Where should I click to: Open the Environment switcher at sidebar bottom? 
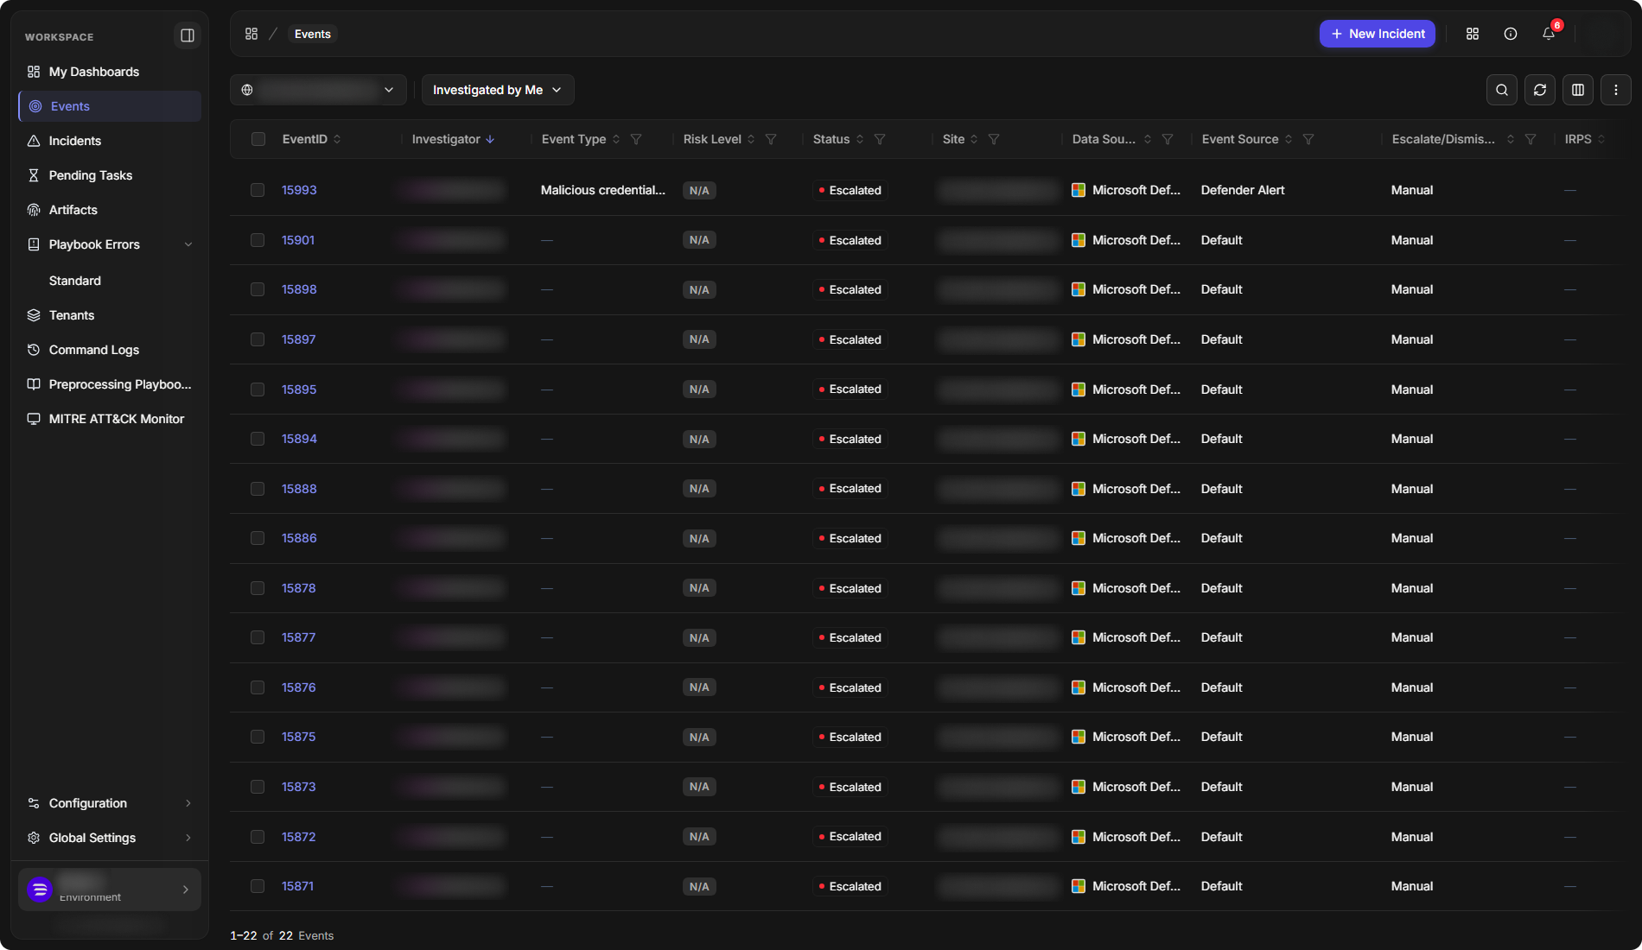110,890
